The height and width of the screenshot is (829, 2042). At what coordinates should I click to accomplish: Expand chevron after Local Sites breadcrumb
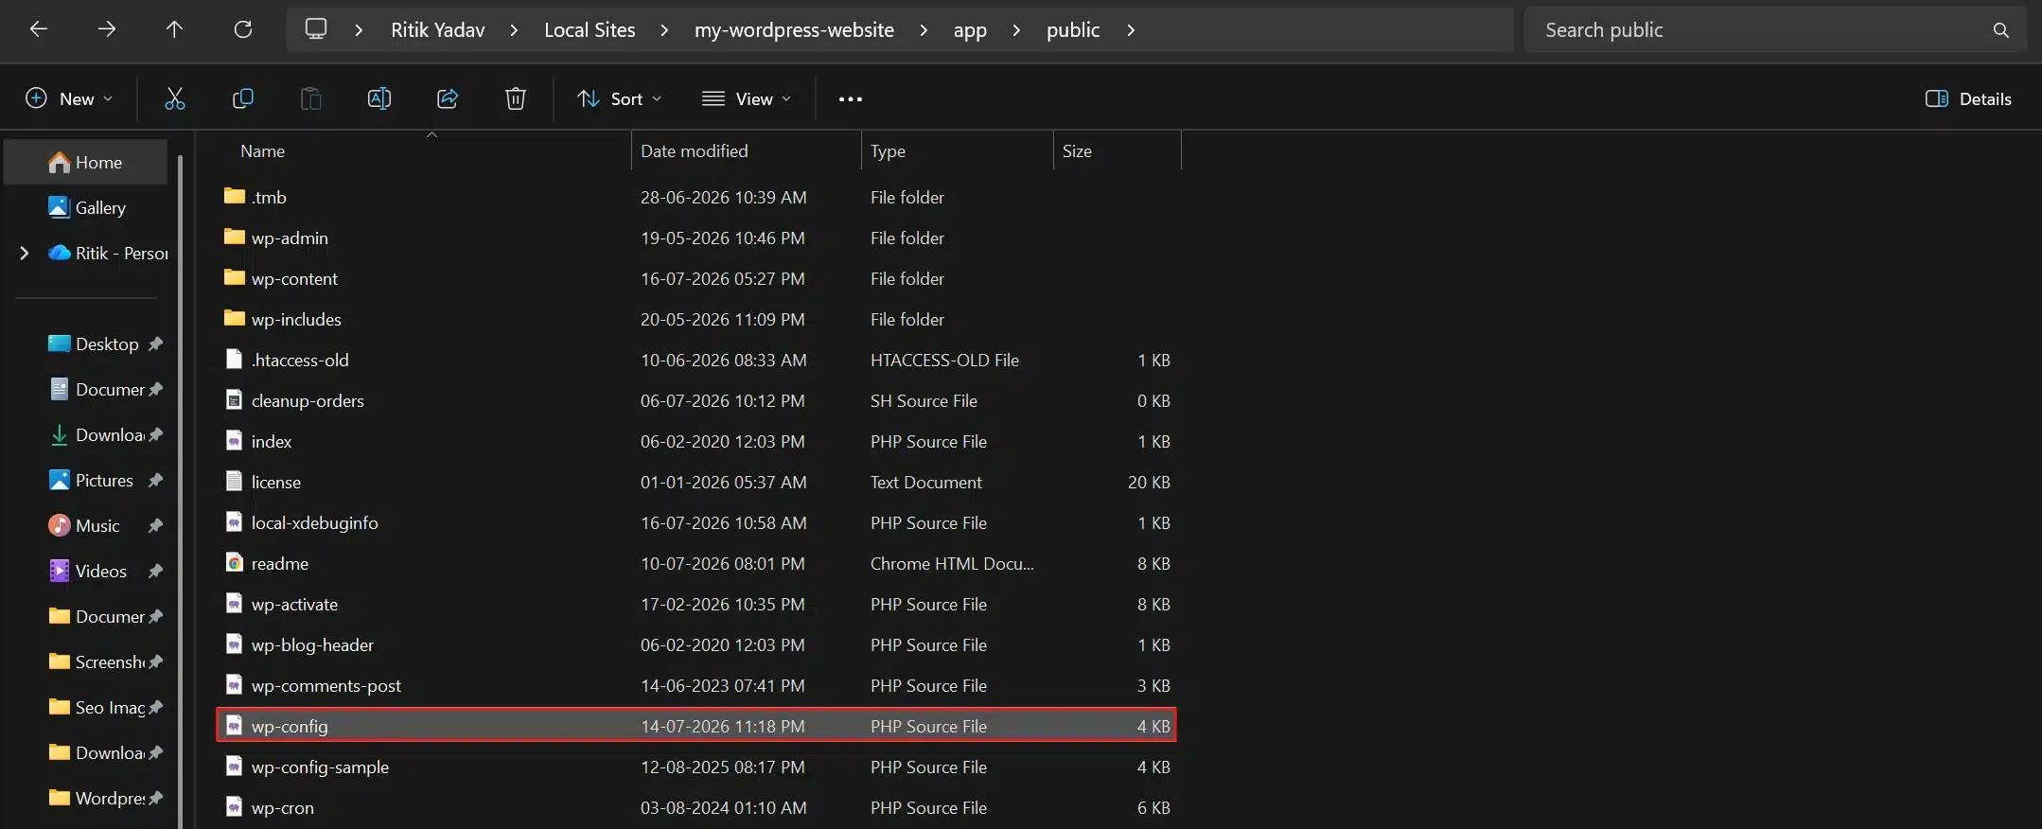[x=664, y=30]
